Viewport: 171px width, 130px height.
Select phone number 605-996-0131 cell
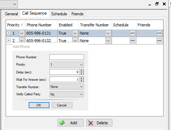(41, 33)
